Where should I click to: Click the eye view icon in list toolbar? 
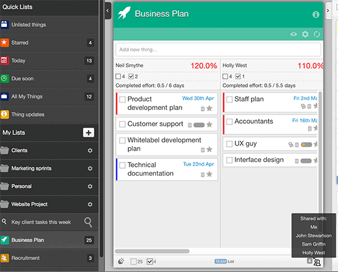click(294, 34)
